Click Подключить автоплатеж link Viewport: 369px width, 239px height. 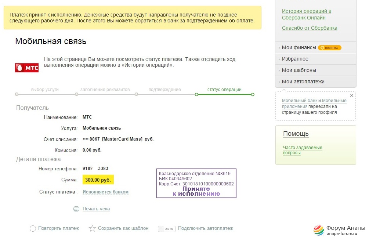(206, 228)
